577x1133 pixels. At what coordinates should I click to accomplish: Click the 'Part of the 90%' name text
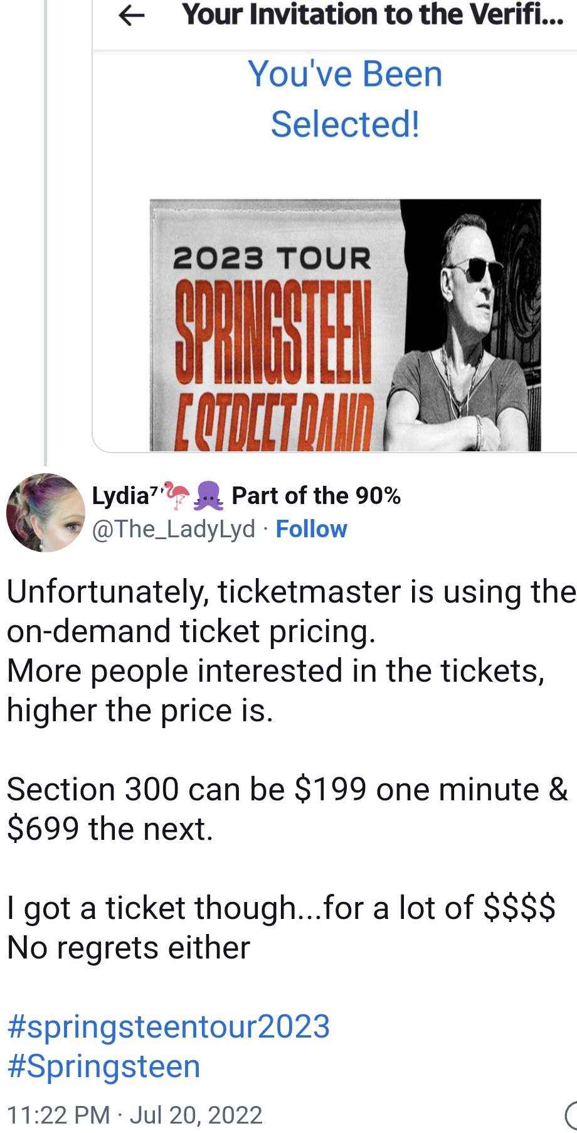pyautogui.click(x=316, y=495)
